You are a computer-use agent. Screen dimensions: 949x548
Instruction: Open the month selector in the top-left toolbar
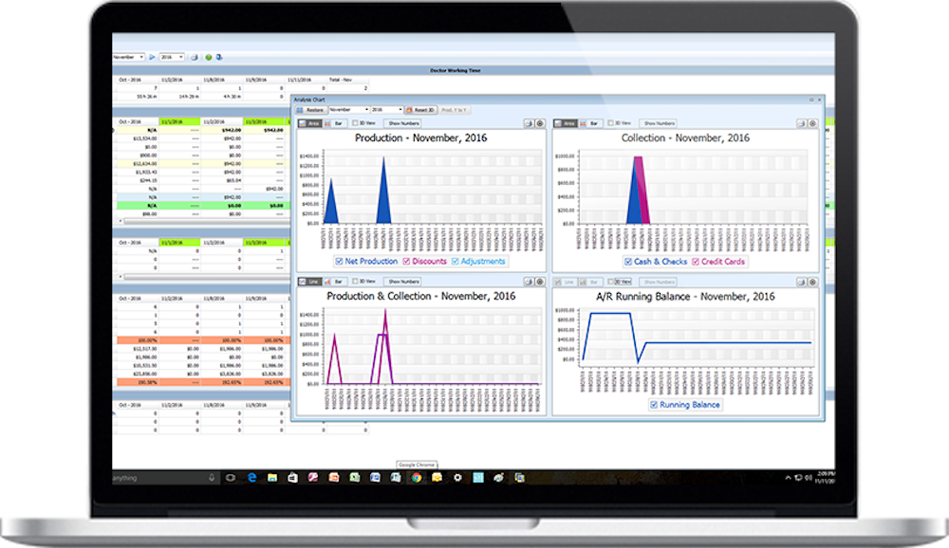point(140,58)
